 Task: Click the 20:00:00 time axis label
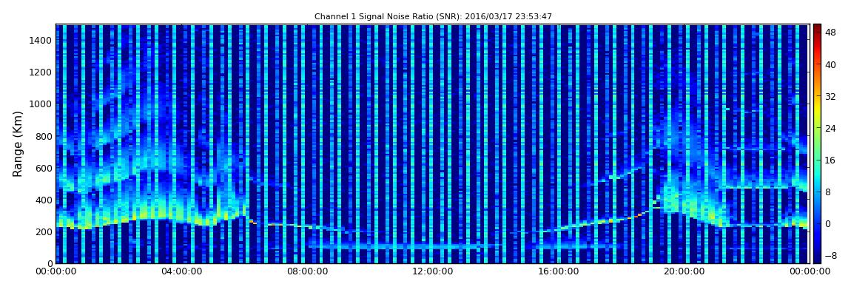pos(682,271)
